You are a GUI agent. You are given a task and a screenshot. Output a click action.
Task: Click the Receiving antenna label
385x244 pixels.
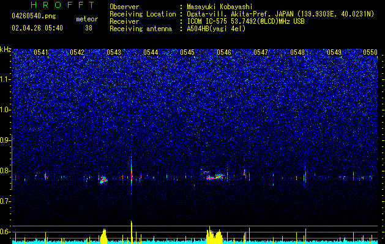point(141,29)
